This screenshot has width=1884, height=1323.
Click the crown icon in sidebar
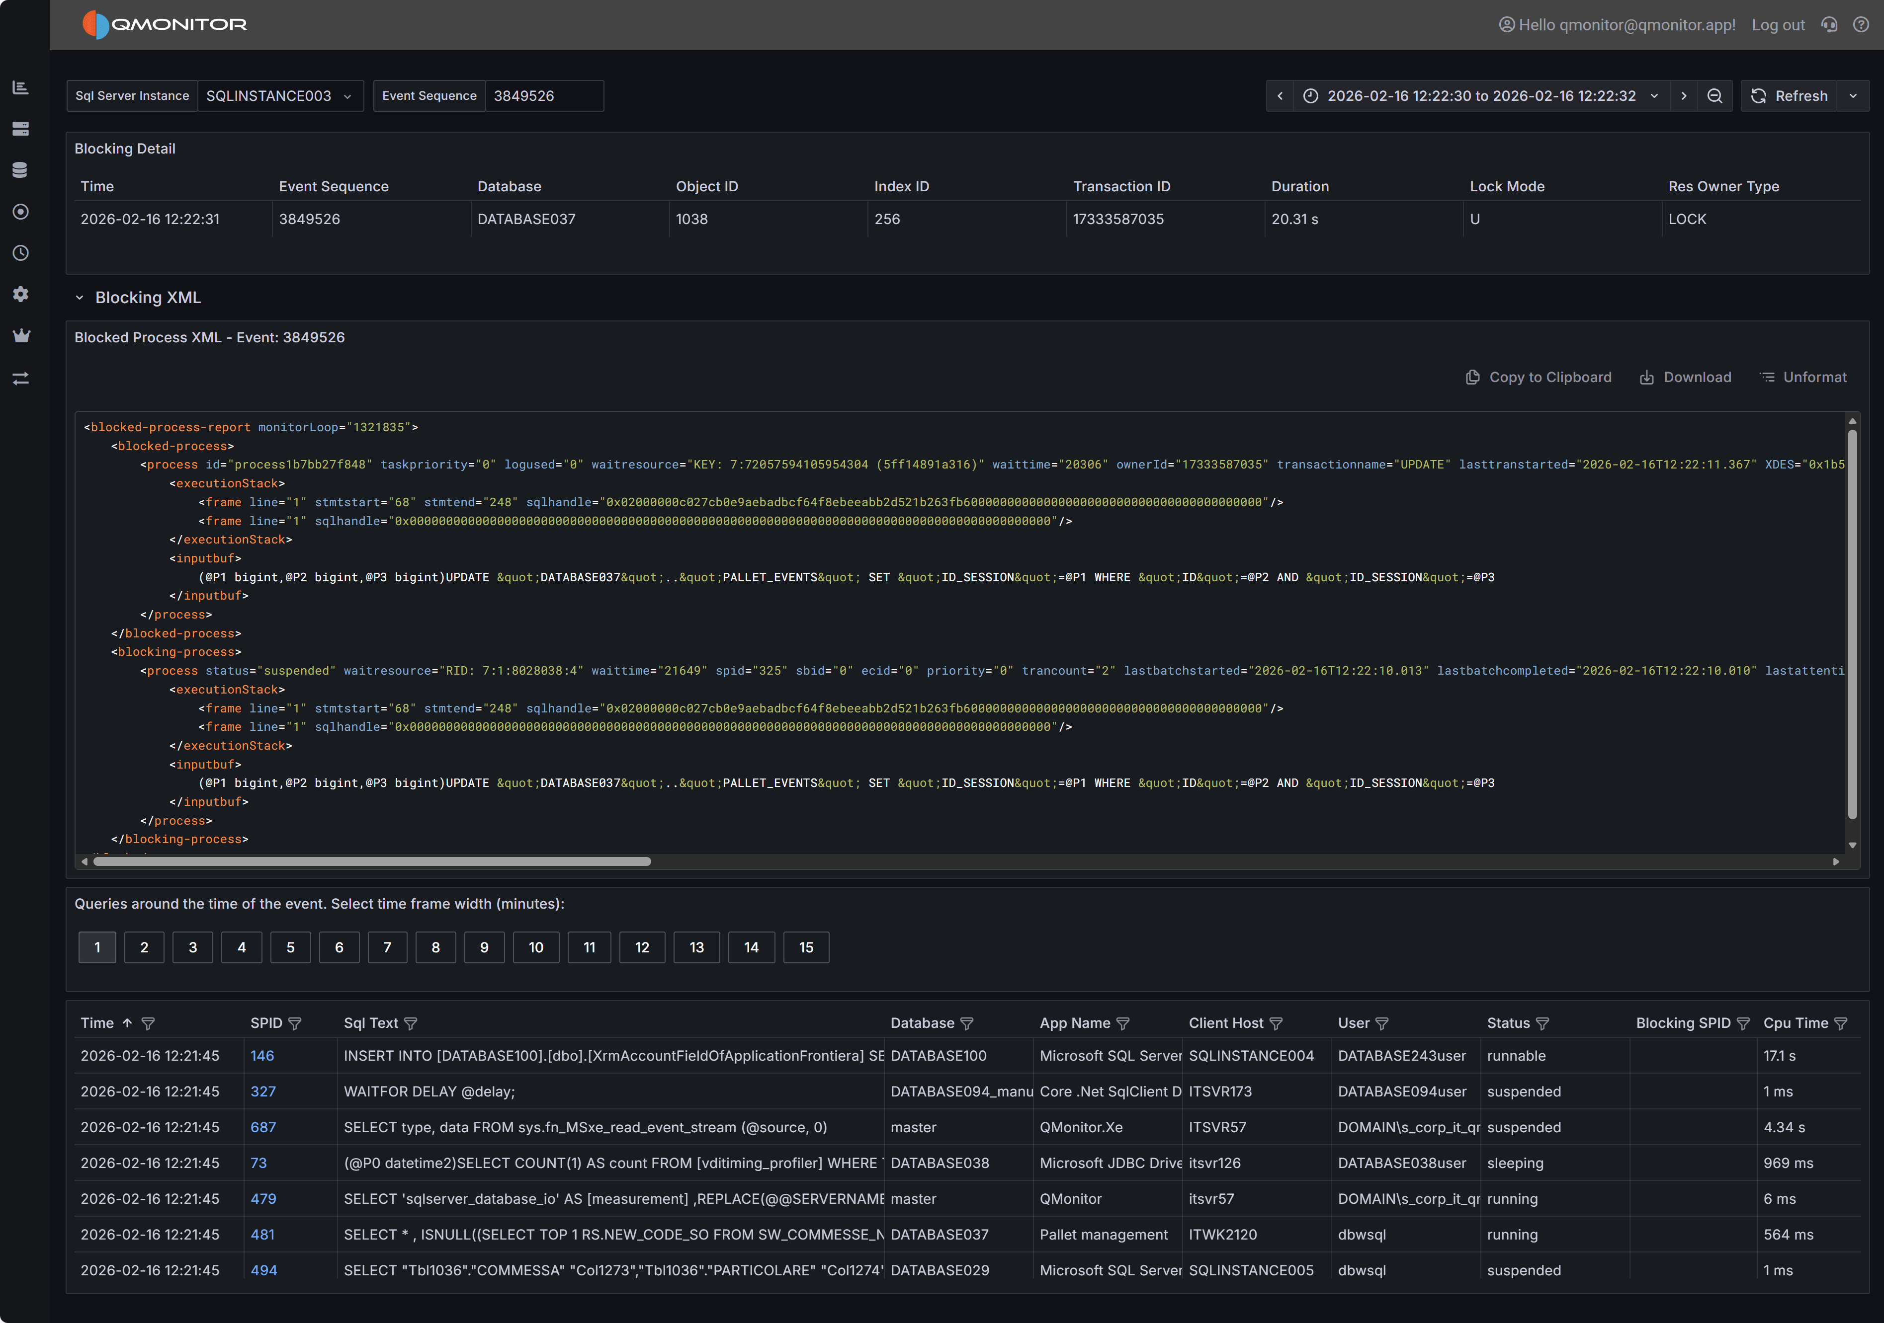coord(20,335)
